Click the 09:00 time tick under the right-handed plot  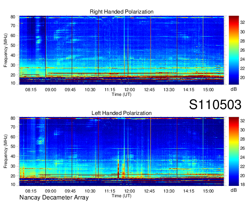[x=51, y=90]
